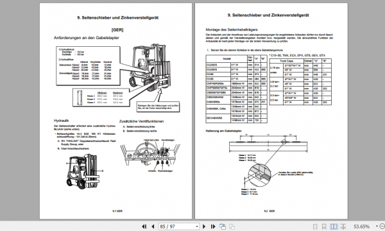Go to the previous view
The image size is (385, 231).
(x=223, y=227)
